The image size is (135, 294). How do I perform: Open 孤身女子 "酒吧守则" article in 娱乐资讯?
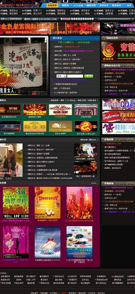tap(67, 59)
